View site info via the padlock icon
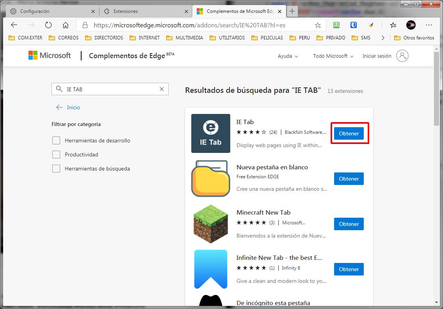 tap(85, 25)
